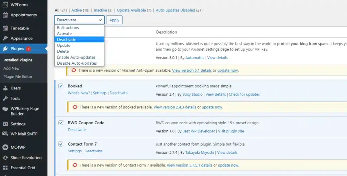The height and width of the screenshot is (176, 347).
Task: Choose 'Enable Auto-updates' in the dropdown list
Action: (x=79, y=57)
